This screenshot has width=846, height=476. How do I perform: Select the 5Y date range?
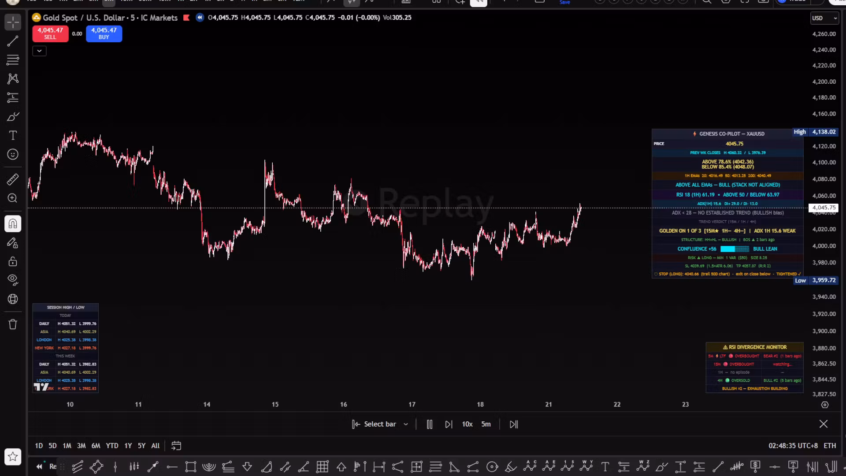pos(141,446)
